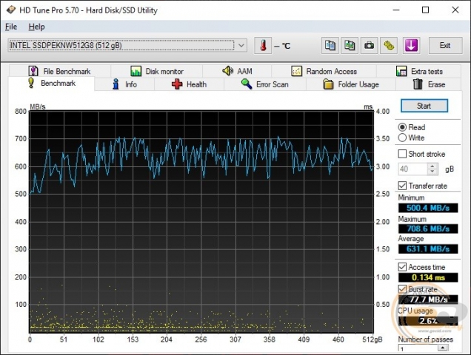Select the Benchmark tab

[51, 84]
